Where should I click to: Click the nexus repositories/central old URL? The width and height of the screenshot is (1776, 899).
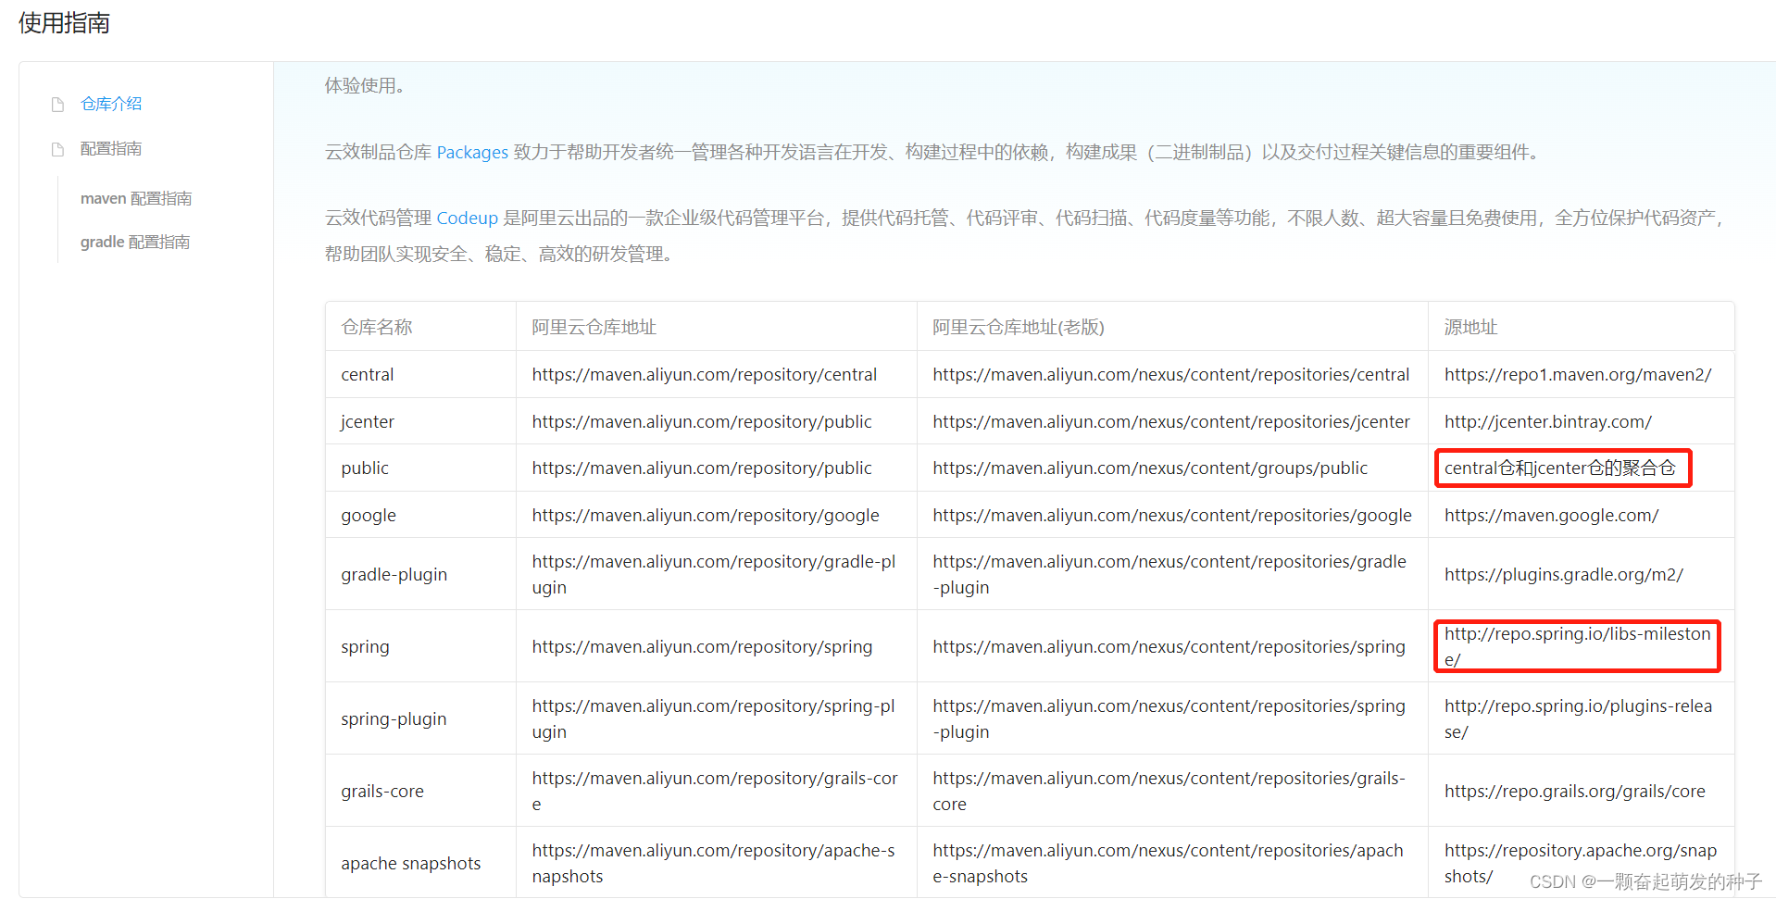[x=1171, y=374]
